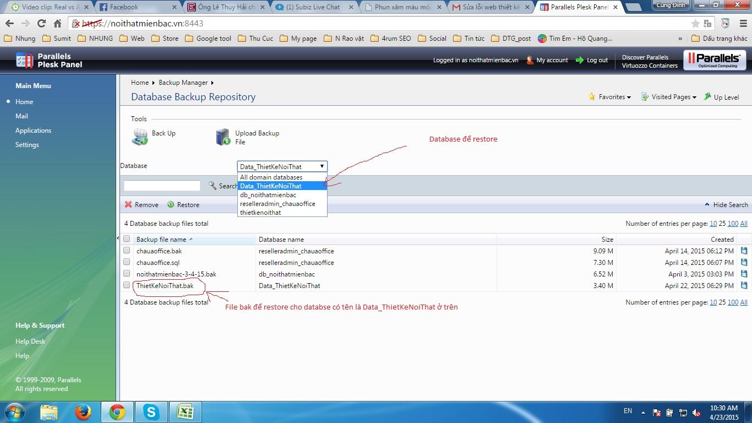Click the search text input field
This screenshot has height=423, width=752.
pos(162,186)
